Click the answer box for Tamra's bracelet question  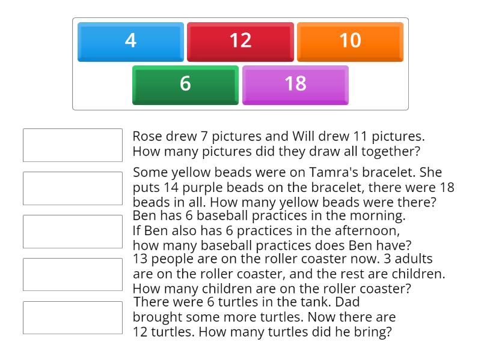[x=72, y=188]
